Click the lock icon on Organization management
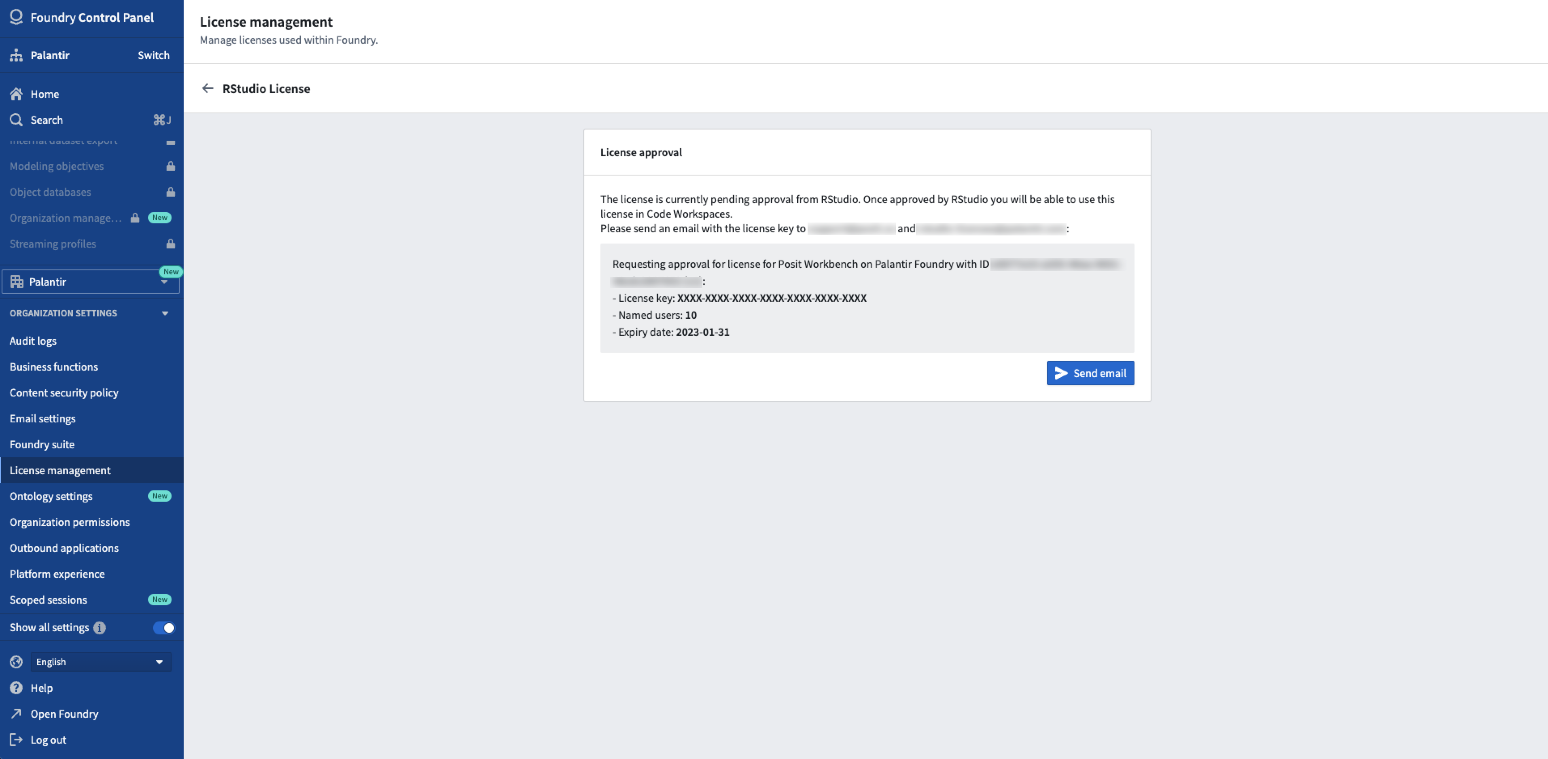The image size is (1548, 759). click(x=135, y=218)
